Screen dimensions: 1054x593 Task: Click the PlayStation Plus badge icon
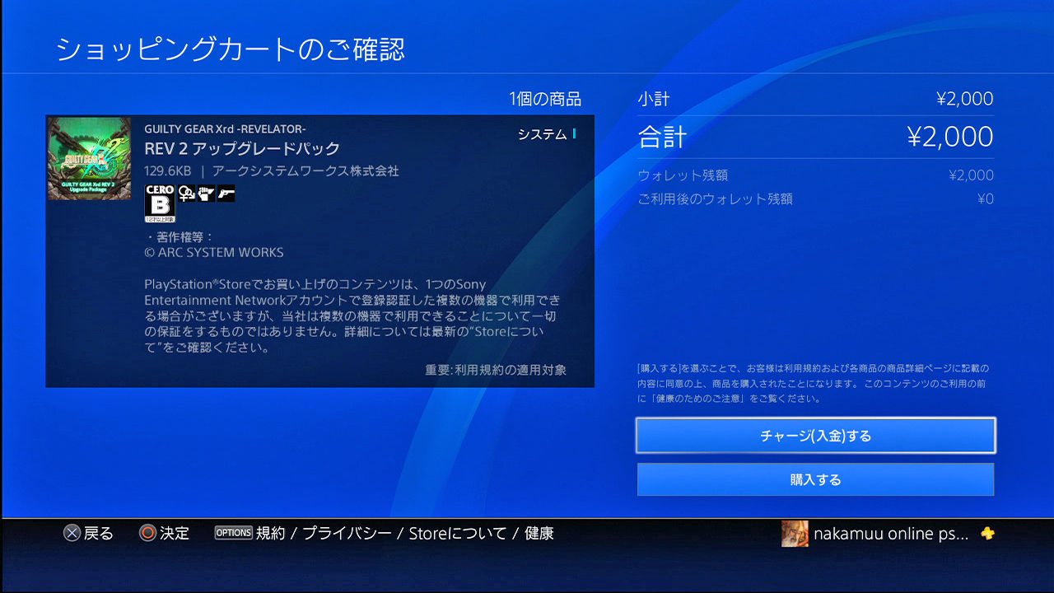[x=987, y=534]
